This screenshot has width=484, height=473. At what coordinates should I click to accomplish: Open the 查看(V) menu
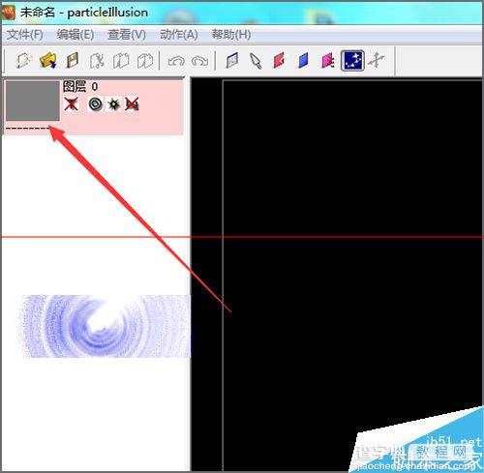(x=127, y=35)
